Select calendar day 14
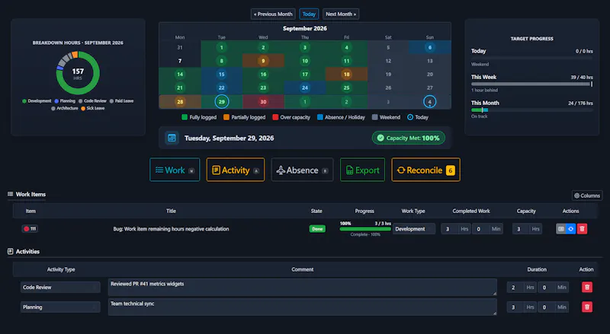610x334 pixels. point(180,74)
